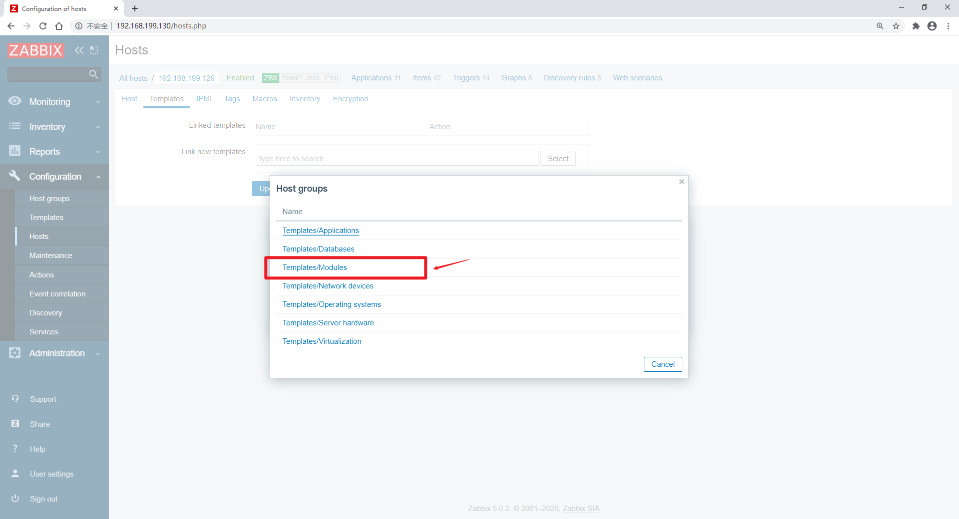This screenshot has width=959, height=519.
Task: Collapse sidebar with double chevron icon
Action: (79, 50)
